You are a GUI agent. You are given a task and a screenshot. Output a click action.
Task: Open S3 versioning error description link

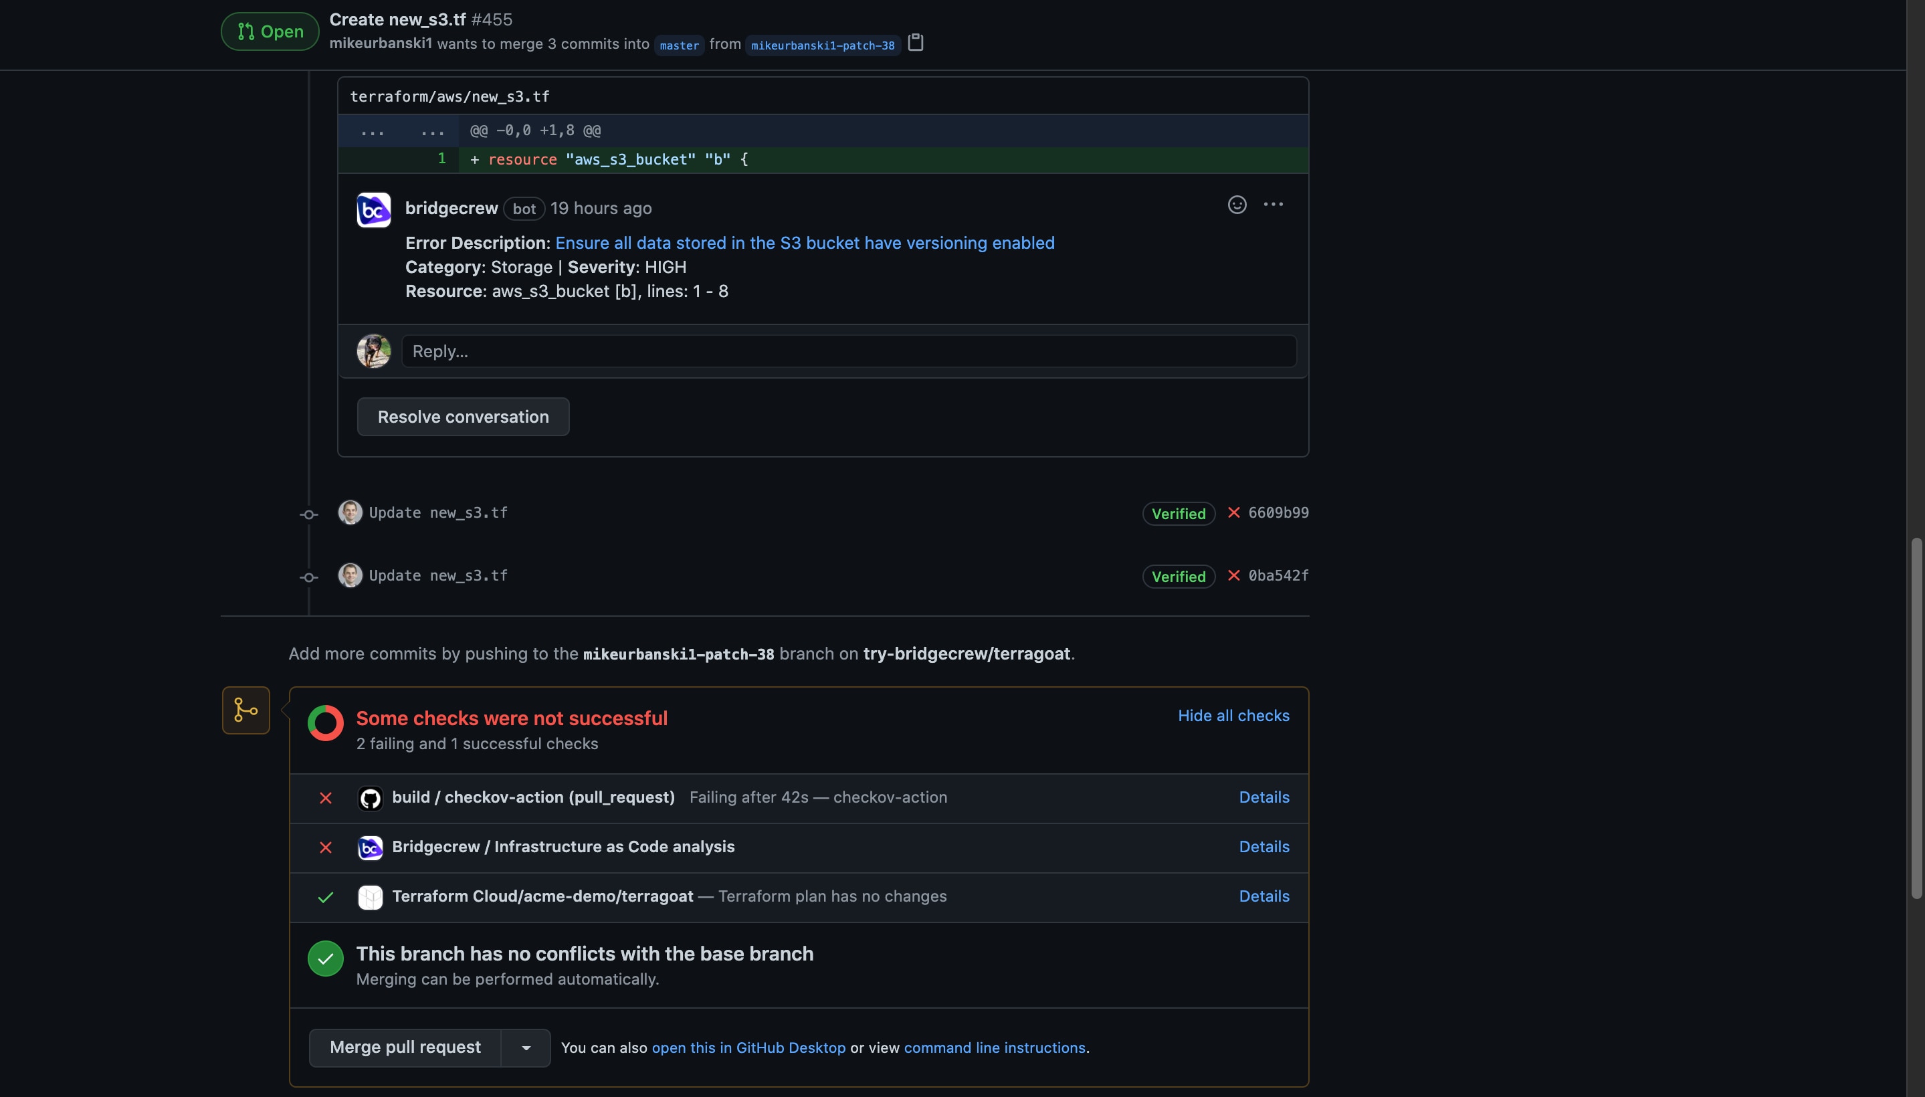(x=804, y=243)
